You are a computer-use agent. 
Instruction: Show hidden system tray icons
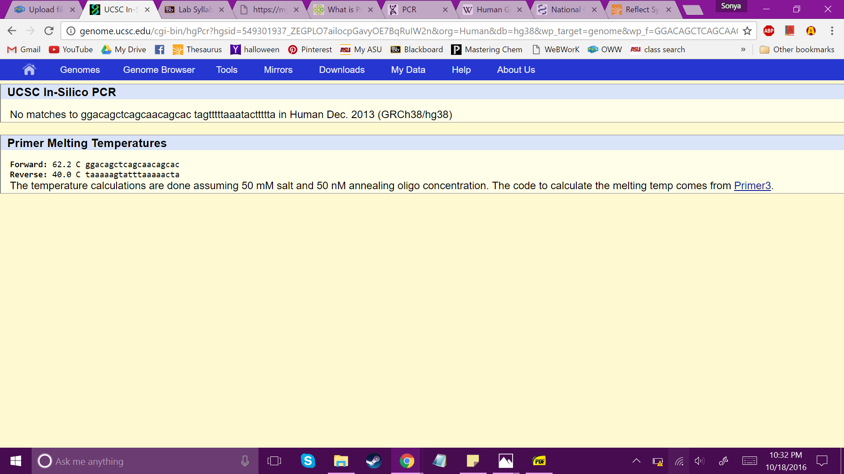click(636, 461)
